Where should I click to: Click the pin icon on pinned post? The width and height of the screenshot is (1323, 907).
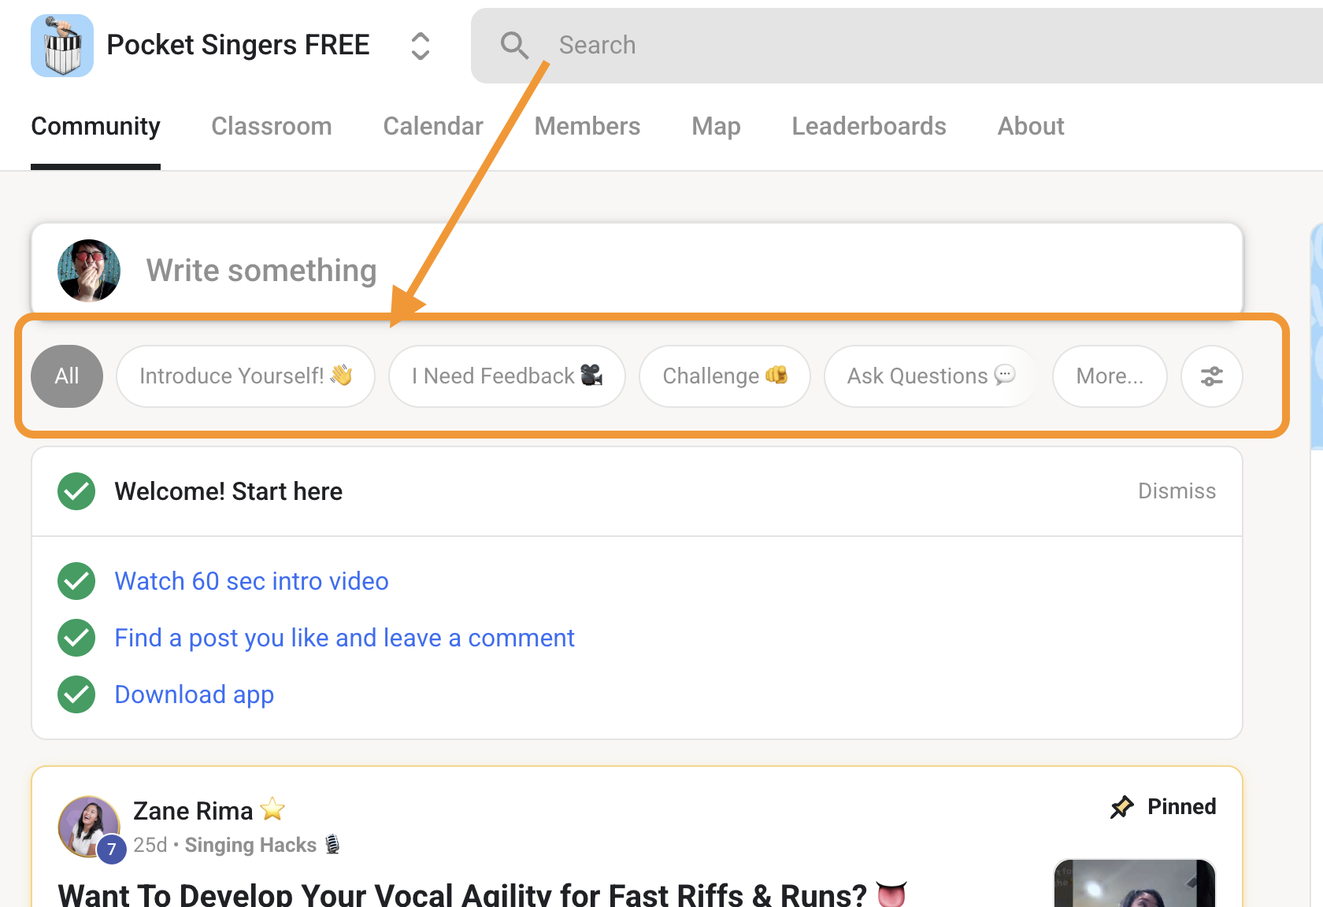point(1121,807)
